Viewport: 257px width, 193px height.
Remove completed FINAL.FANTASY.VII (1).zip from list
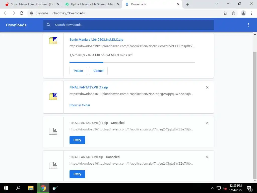(207, 87)
